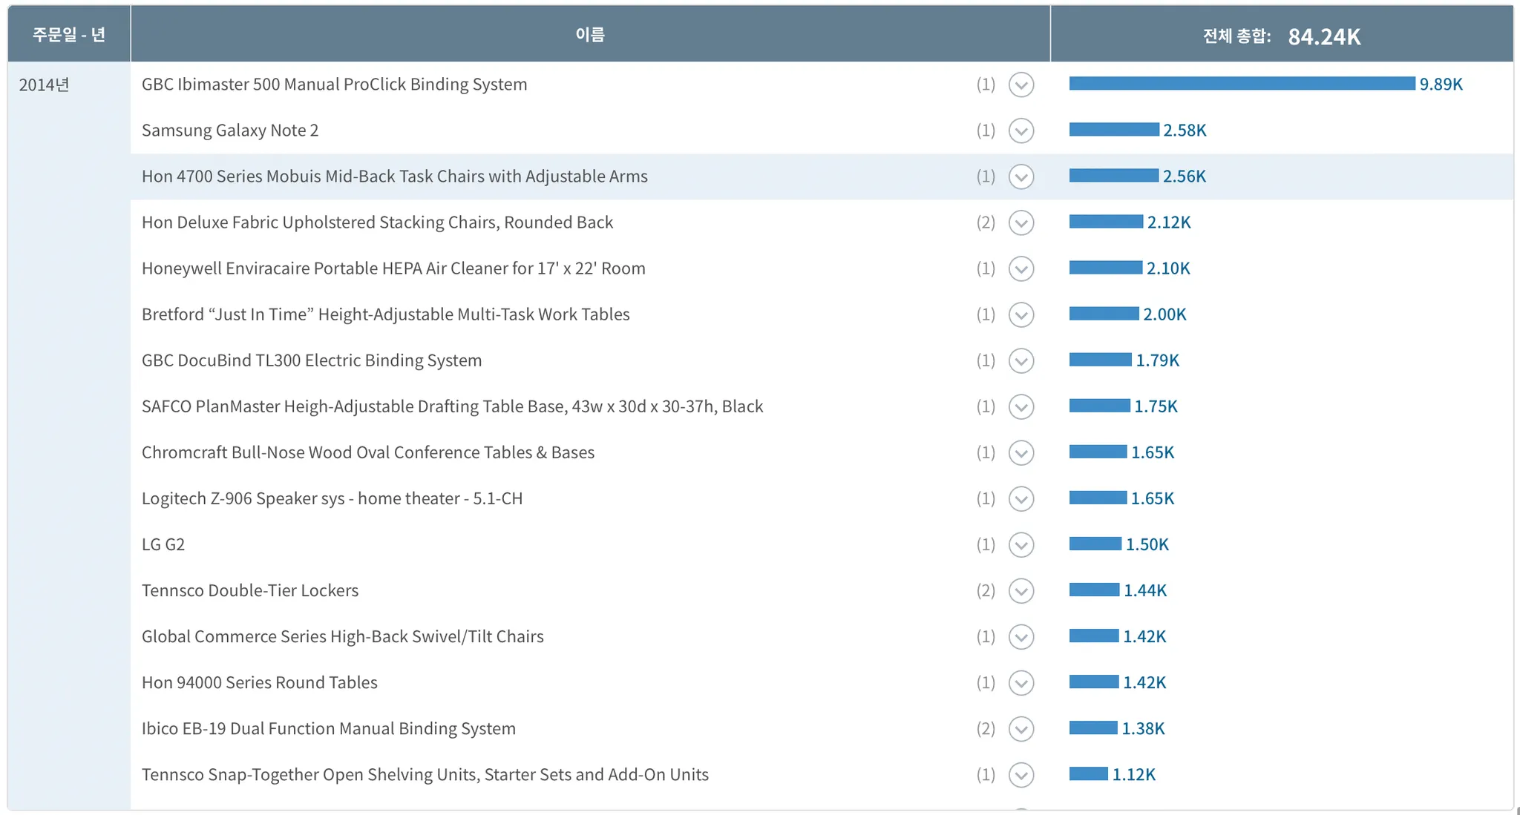This screenshot has width=1520, height=815.
Task: Select Chromcraft Bull-Nose Conference Tables name
Action: coord(368,452)
